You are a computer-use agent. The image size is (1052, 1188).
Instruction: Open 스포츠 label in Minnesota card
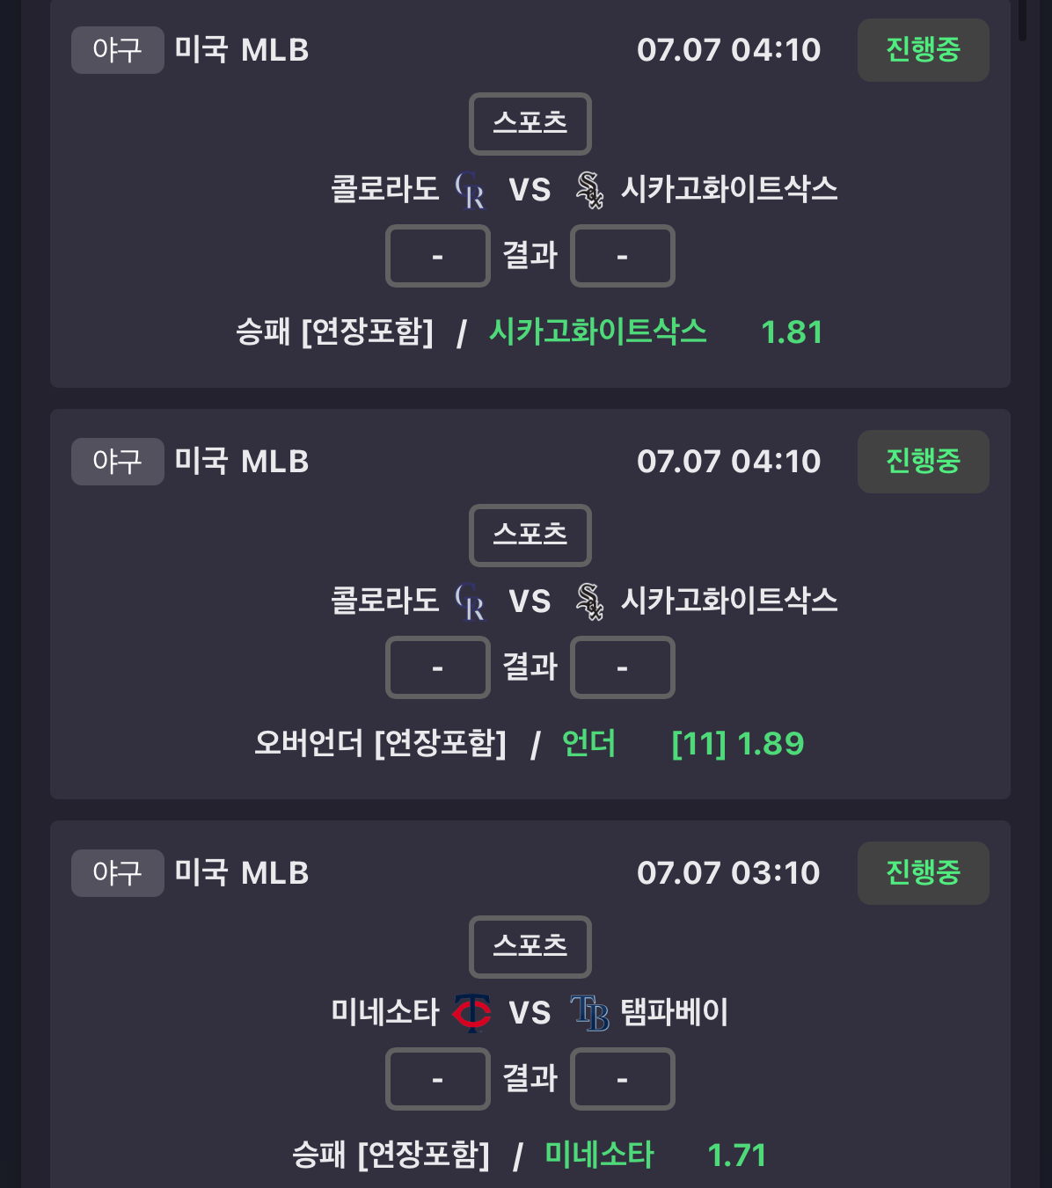(x=530, y=947)
